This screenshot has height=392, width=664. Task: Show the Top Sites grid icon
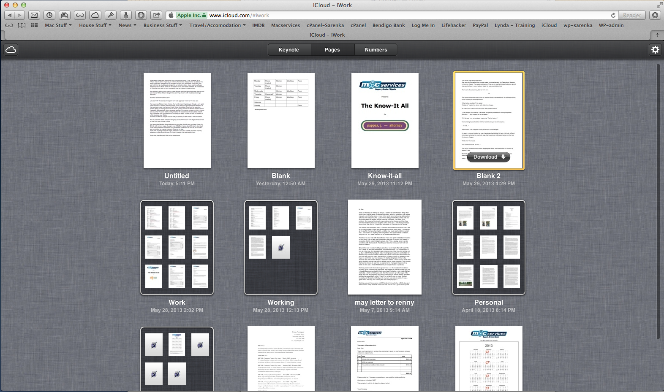click(35, 25)
